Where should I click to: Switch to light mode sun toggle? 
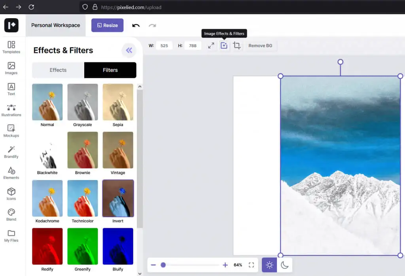269,265
